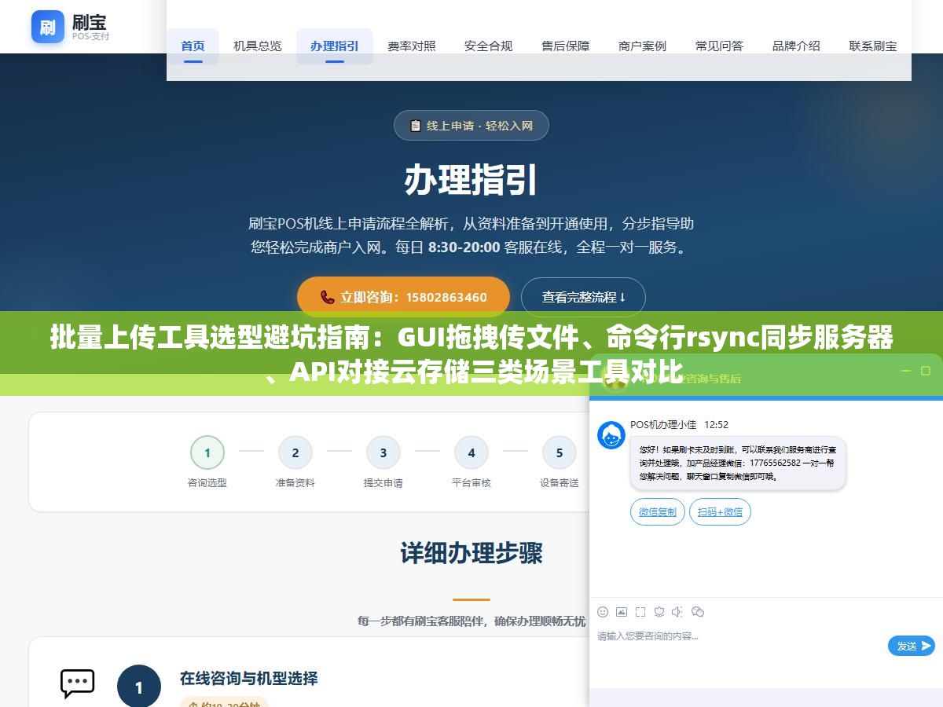Toggle the chat sound speaker icon
Screen dimensions: 943x707
pyautogui.click(x=678, y=611)
